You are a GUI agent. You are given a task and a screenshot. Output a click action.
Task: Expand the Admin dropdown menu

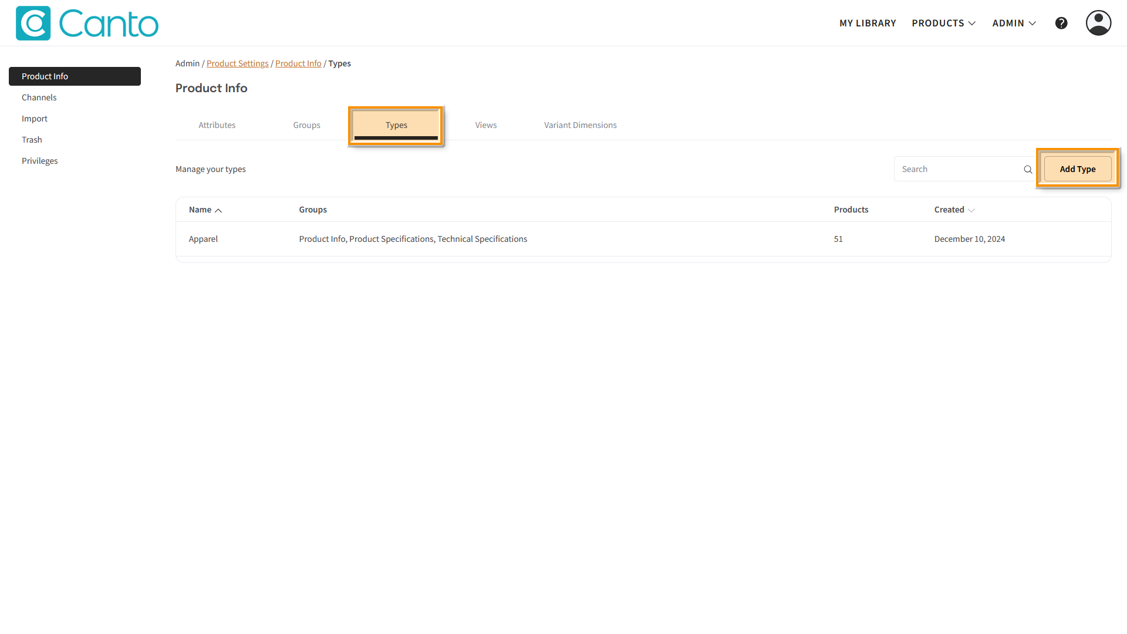pos(1014,23)
